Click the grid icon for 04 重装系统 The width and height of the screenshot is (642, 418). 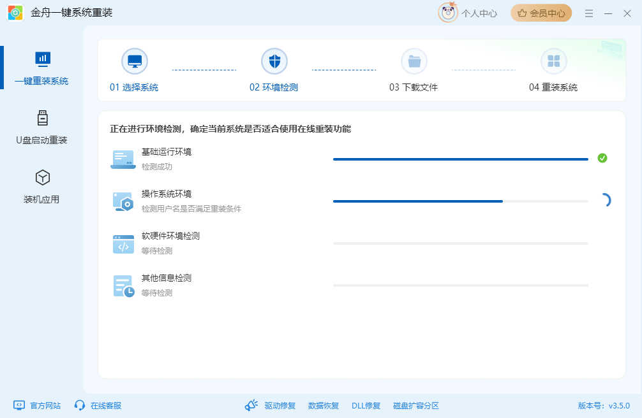pos(554,61)
